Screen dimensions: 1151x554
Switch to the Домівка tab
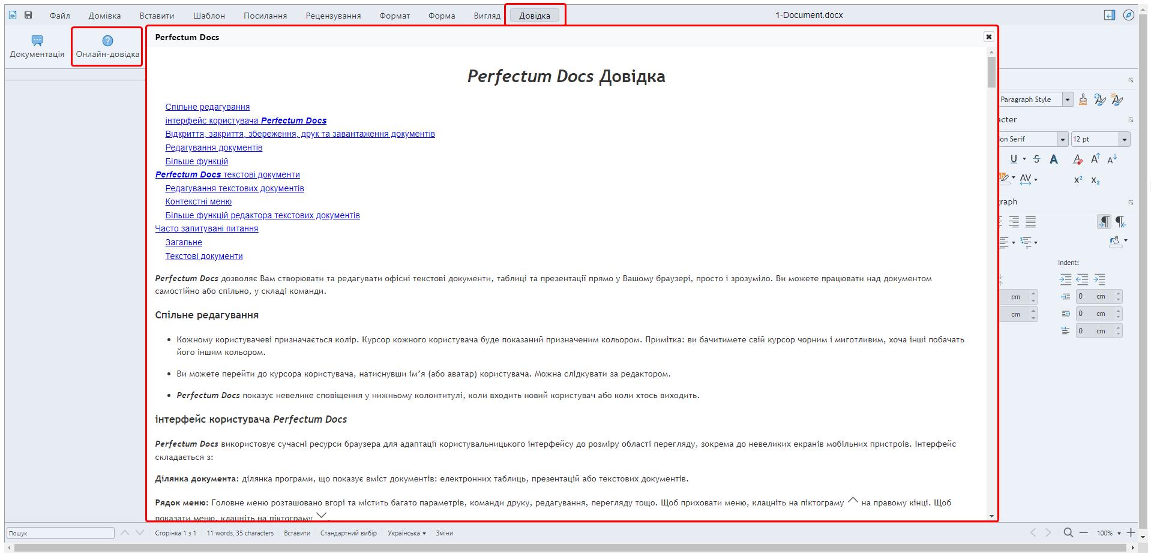104,16
